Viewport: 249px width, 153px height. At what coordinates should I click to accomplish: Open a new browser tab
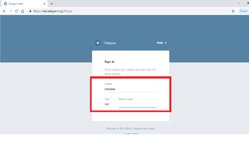click(x=52, y=4)
